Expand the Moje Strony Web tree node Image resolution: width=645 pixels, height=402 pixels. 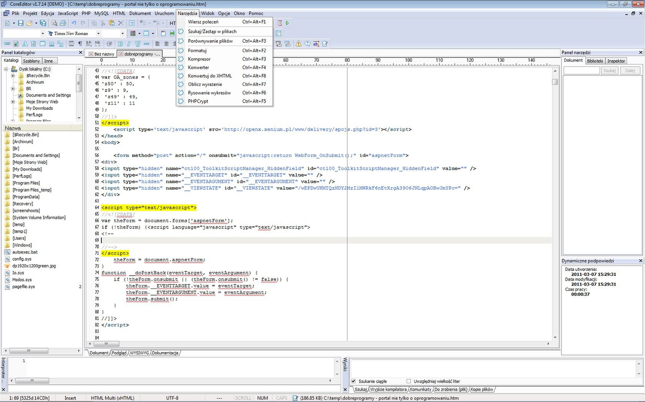click(x=13, y=102)
